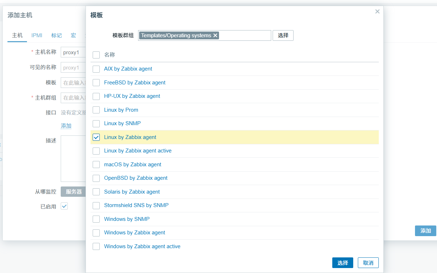Click Linux by Zabbix agent link

130,137
